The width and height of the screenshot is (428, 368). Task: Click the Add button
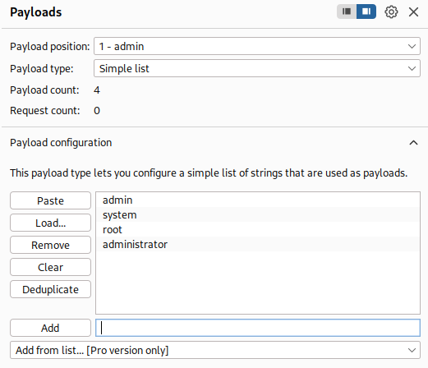click(50, 328)
